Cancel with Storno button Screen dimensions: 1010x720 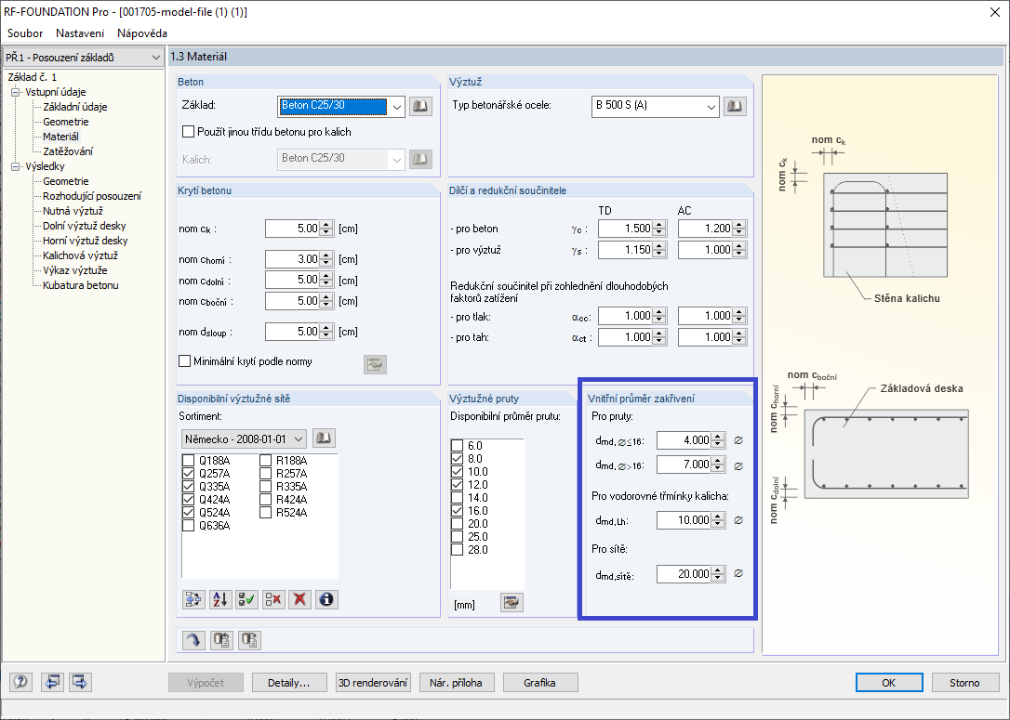coord(964,683)
